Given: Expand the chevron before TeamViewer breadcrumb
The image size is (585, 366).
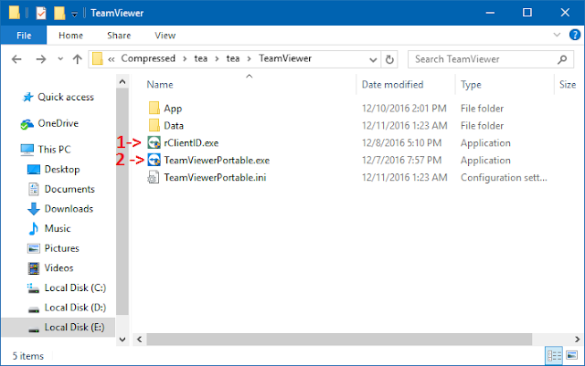Looking at the screenshot, I should point(249,59).
